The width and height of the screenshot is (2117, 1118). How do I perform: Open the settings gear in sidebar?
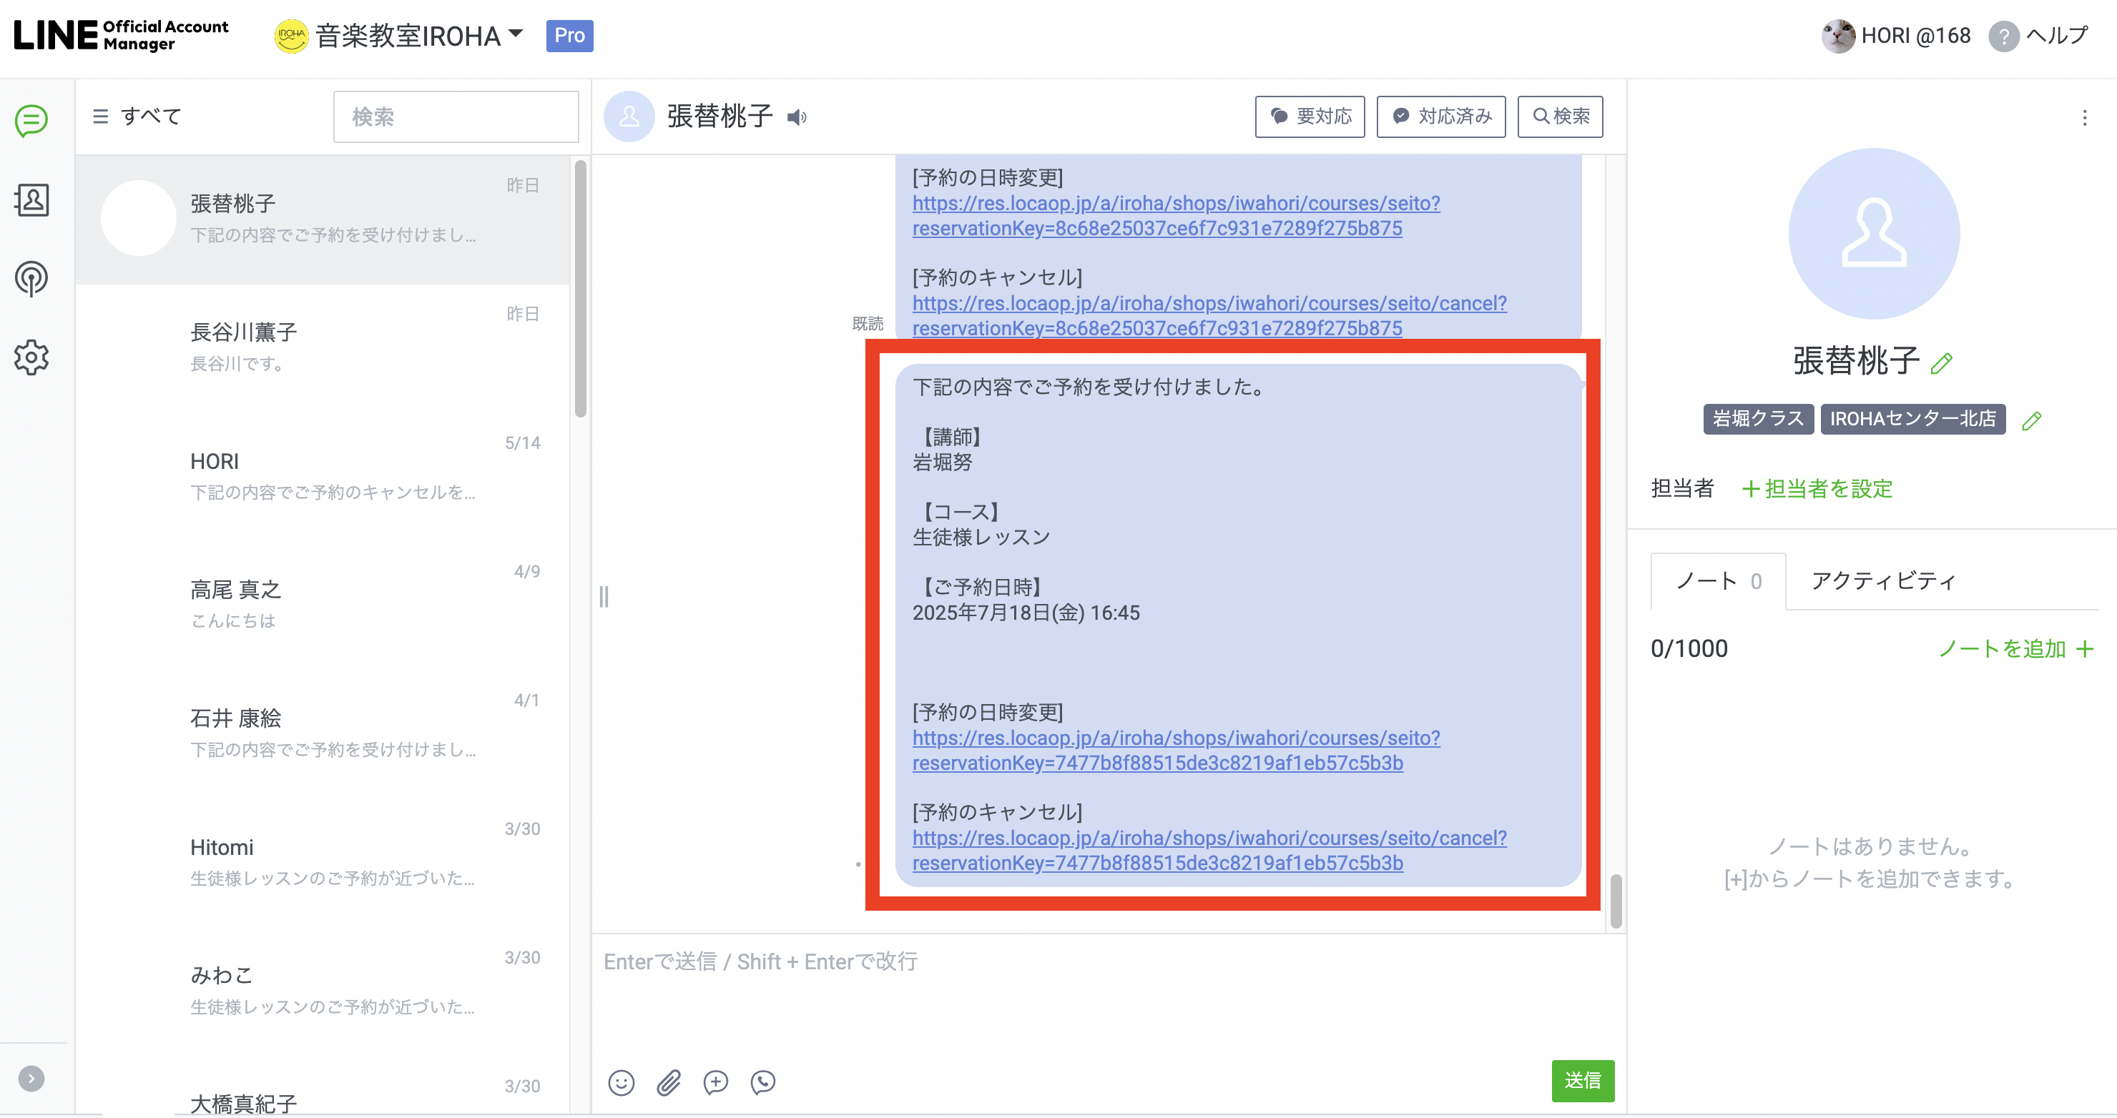coord(31,357)
